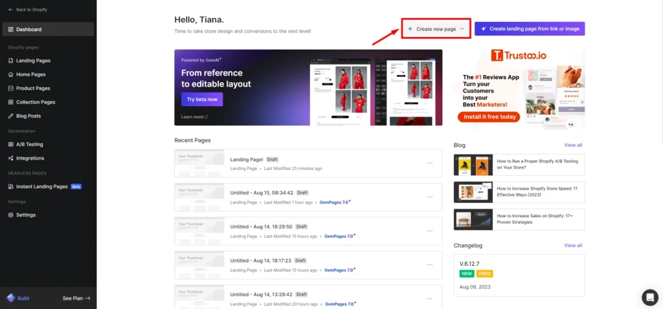Click the NEW changelog tag

(x=467, y=273)
